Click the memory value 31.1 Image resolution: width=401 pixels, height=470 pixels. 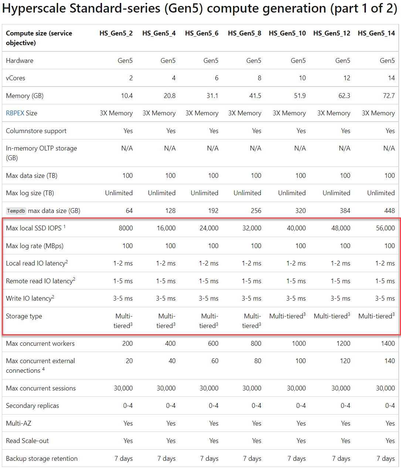(213, 96)
